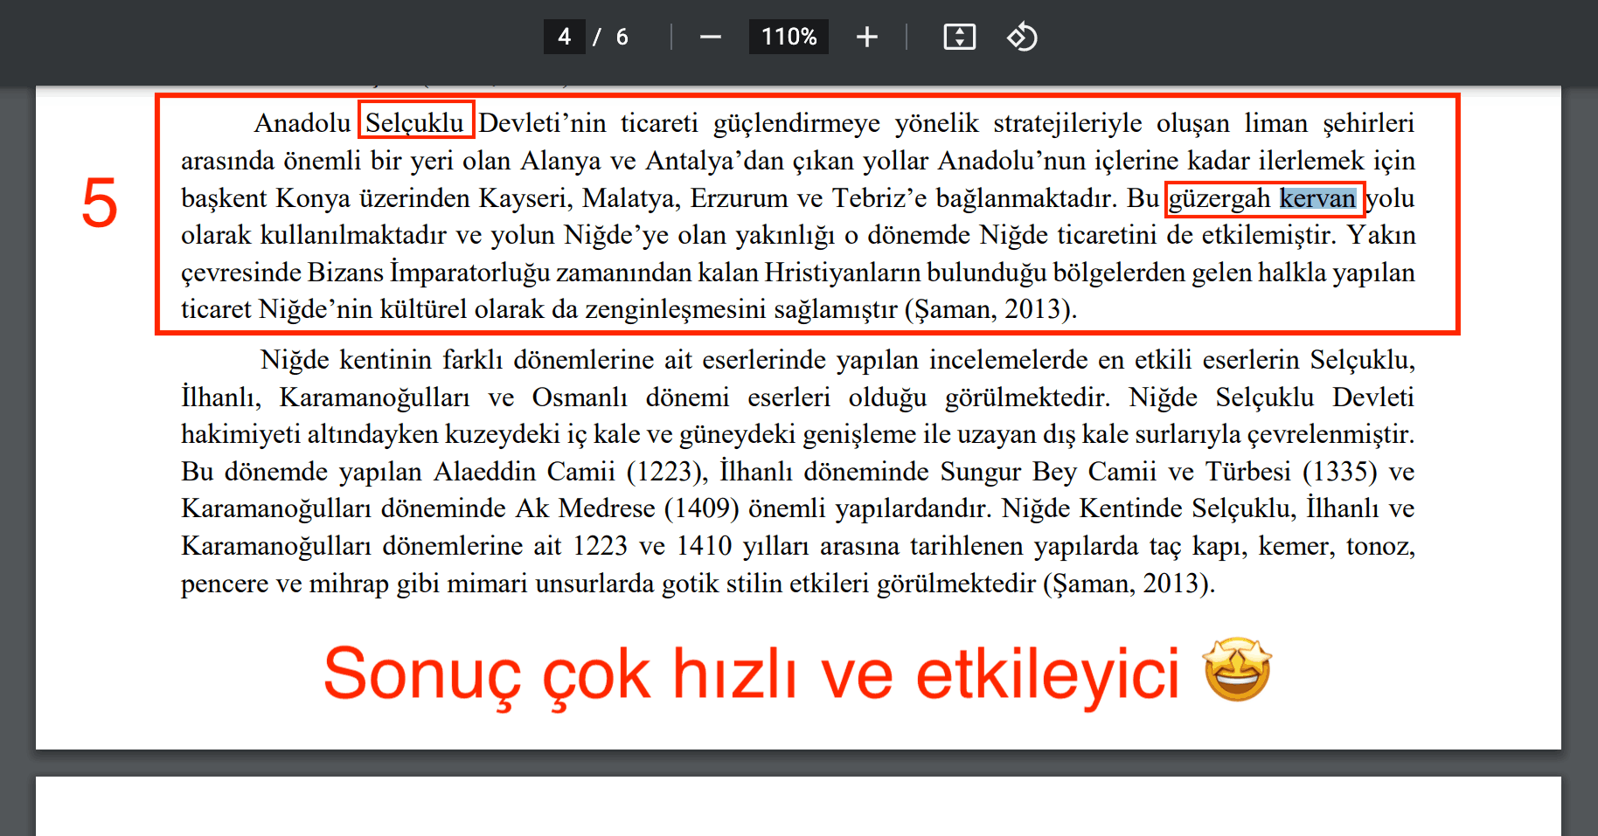Click the blue highlighted word kervan
This screenshot has height=836, width=1598.
pos(1317,198)
